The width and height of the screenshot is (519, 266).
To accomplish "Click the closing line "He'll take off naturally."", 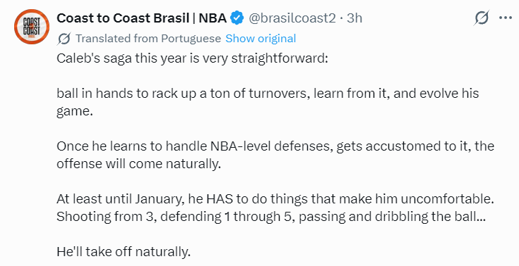I will pyautogui.click(x=124, y=252).
